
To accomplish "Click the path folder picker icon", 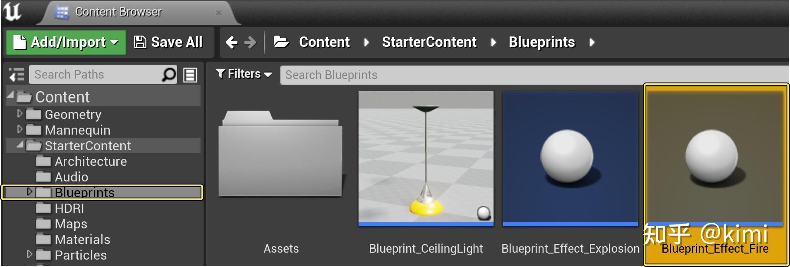I will pos(281,42).
